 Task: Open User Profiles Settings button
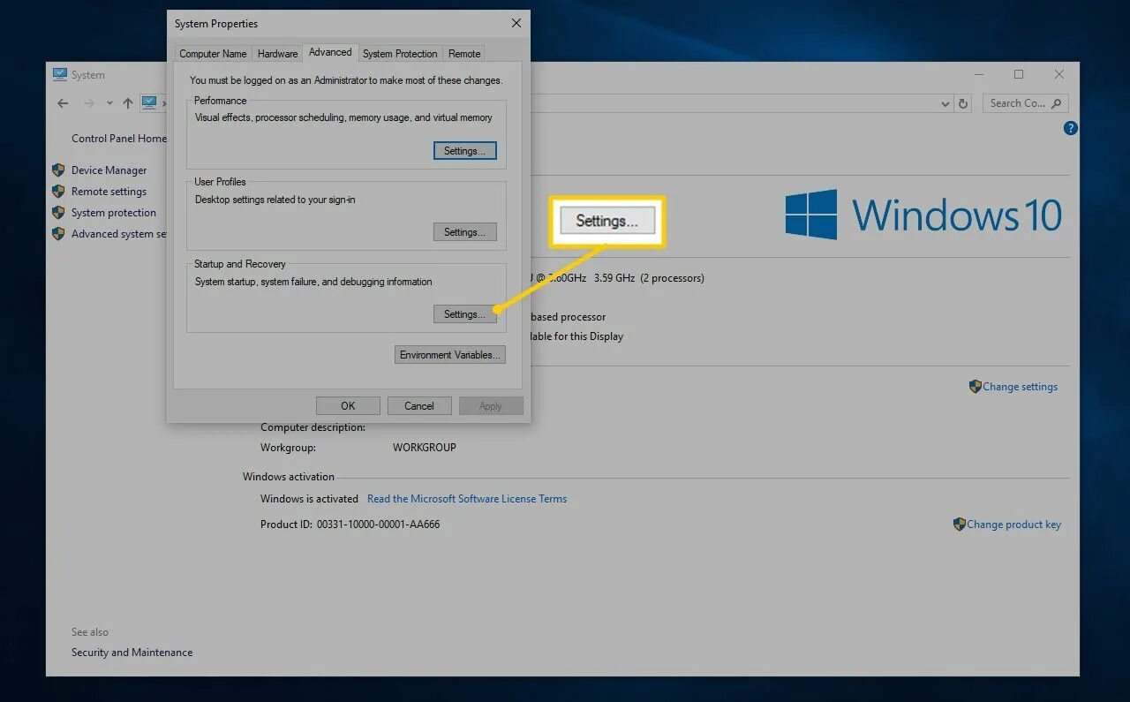coord(464,232)
